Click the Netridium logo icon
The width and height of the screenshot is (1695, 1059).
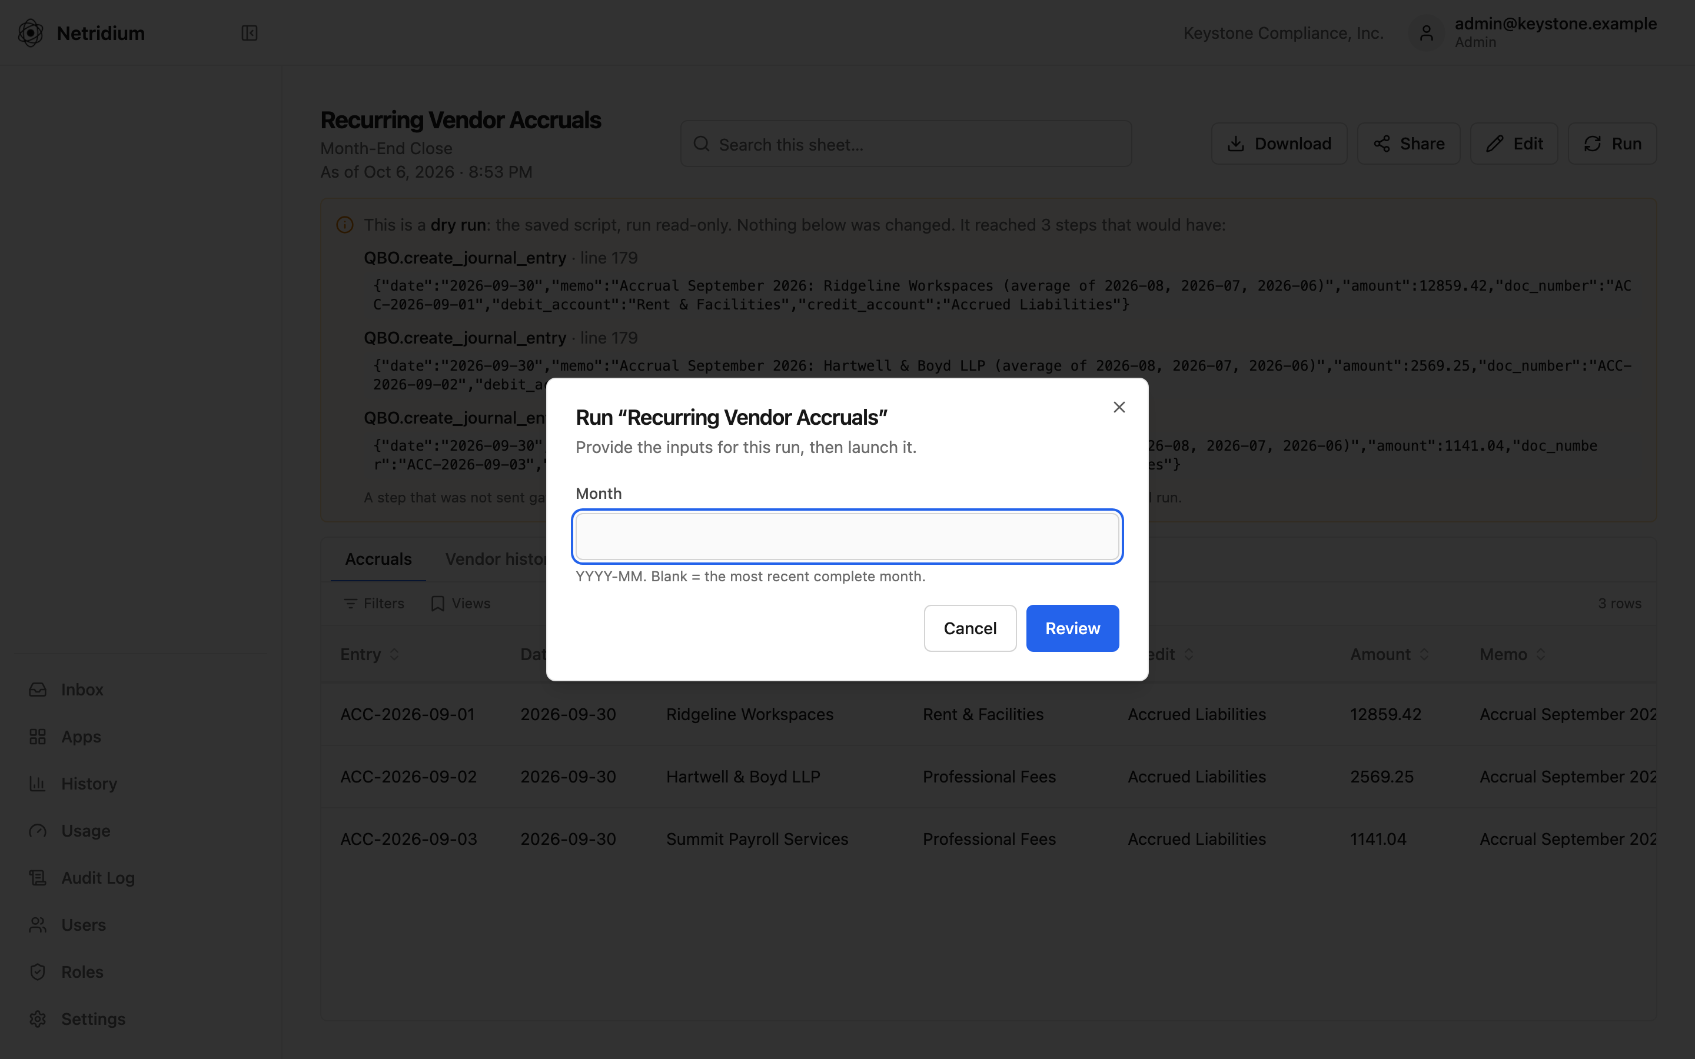tap(31, 33)
